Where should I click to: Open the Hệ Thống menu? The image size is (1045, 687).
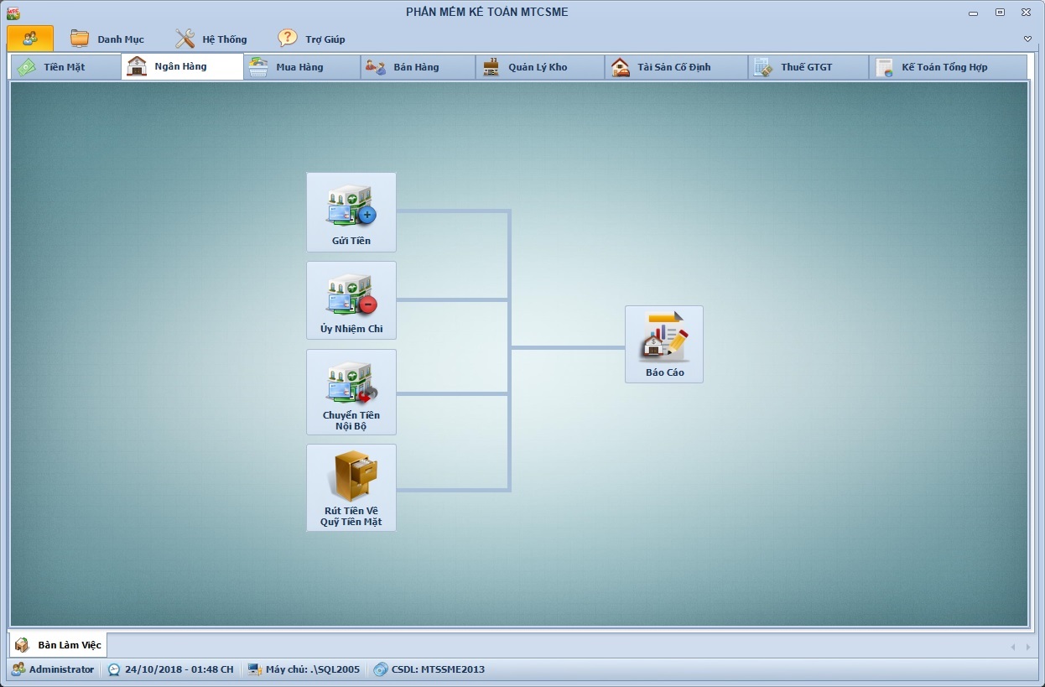coord(211,39)
